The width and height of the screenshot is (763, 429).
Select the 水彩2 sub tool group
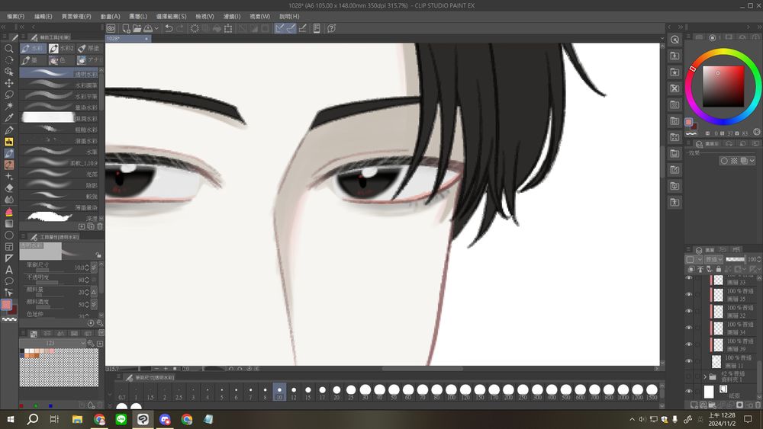pos(61,48)
